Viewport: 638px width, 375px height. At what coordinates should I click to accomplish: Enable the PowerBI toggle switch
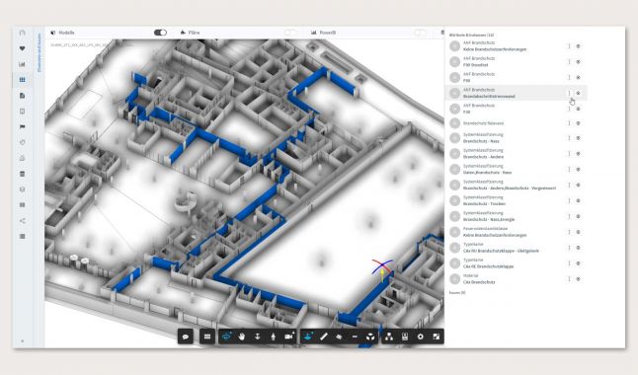click(421, 33)
